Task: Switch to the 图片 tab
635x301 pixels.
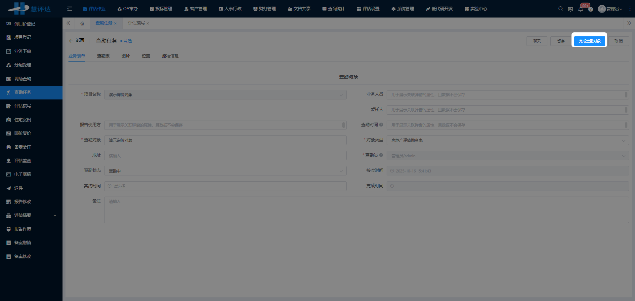Action: coord(125,56)
